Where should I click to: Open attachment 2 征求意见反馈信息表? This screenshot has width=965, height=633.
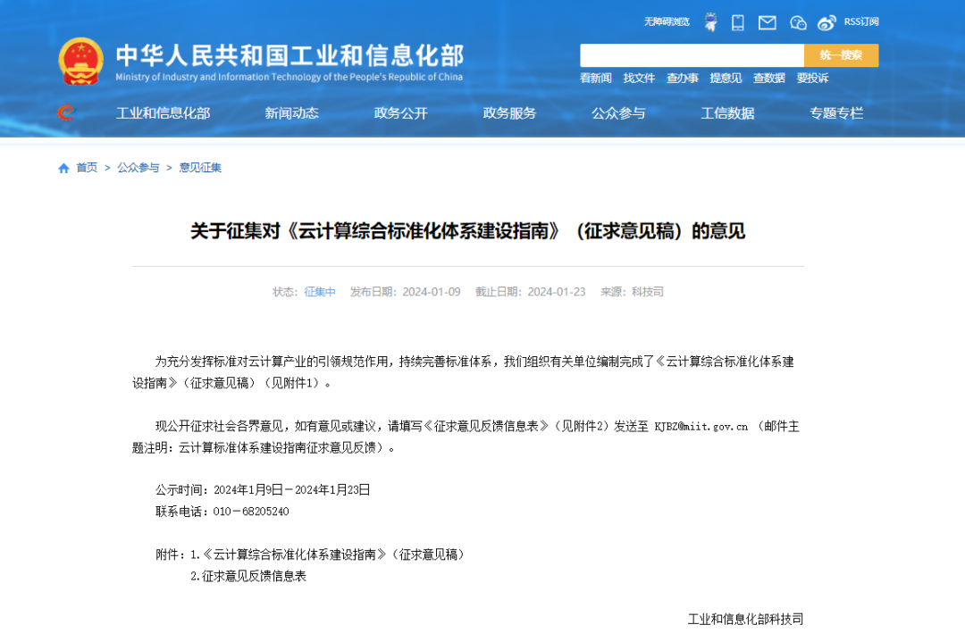pyautogui.click(x=248, y=577)
